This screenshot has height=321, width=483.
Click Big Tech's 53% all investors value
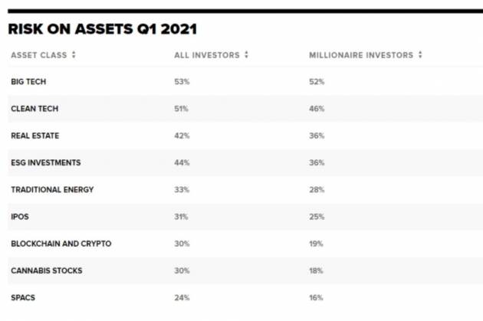click(x=182, y=81)
